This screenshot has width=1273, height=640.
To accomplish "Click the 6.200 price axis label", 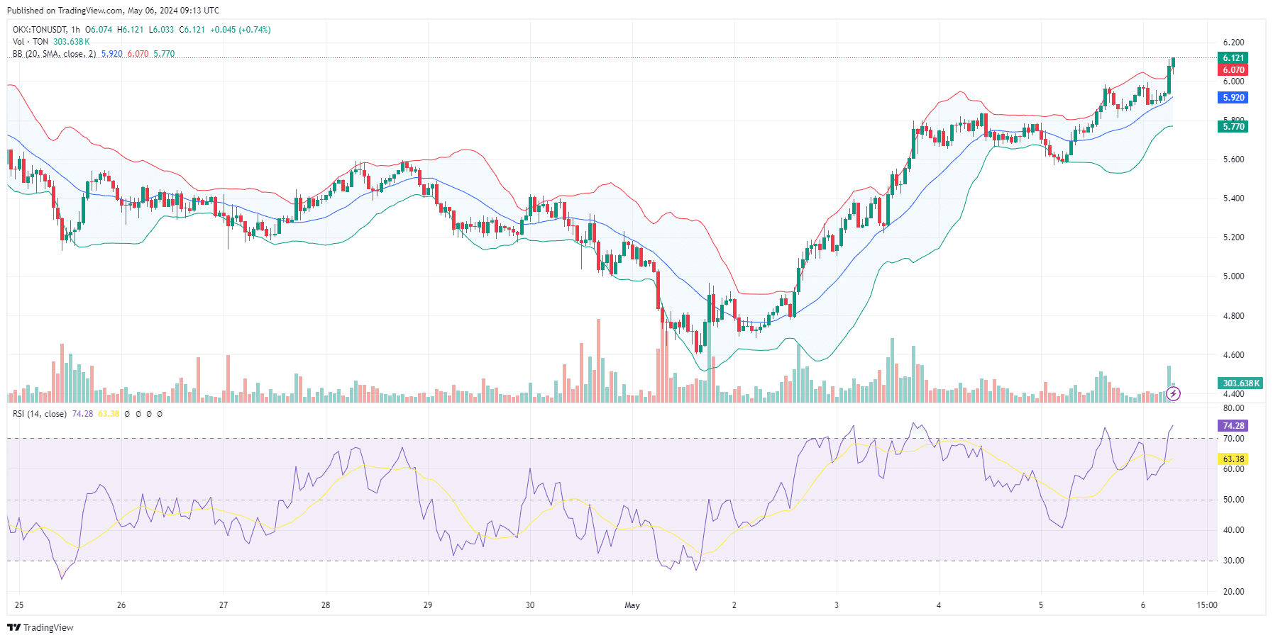I will point(1233,43).
